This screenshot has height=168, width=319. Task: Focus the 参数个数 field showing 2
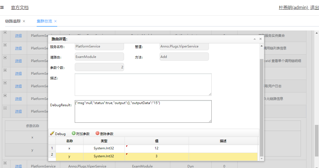coord(99,67)
